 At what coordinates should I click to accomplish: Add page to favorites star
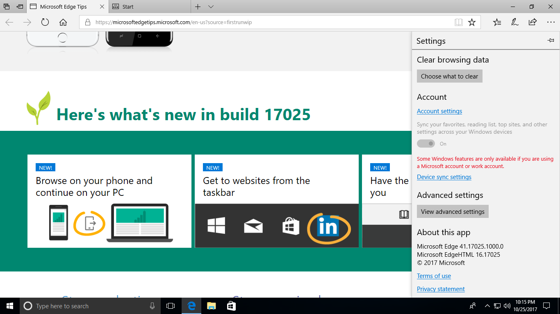point(472,22)
